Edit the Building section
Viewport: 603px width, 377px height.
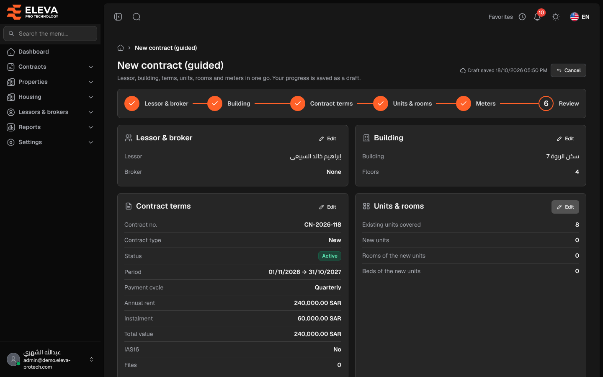[565, 139]
